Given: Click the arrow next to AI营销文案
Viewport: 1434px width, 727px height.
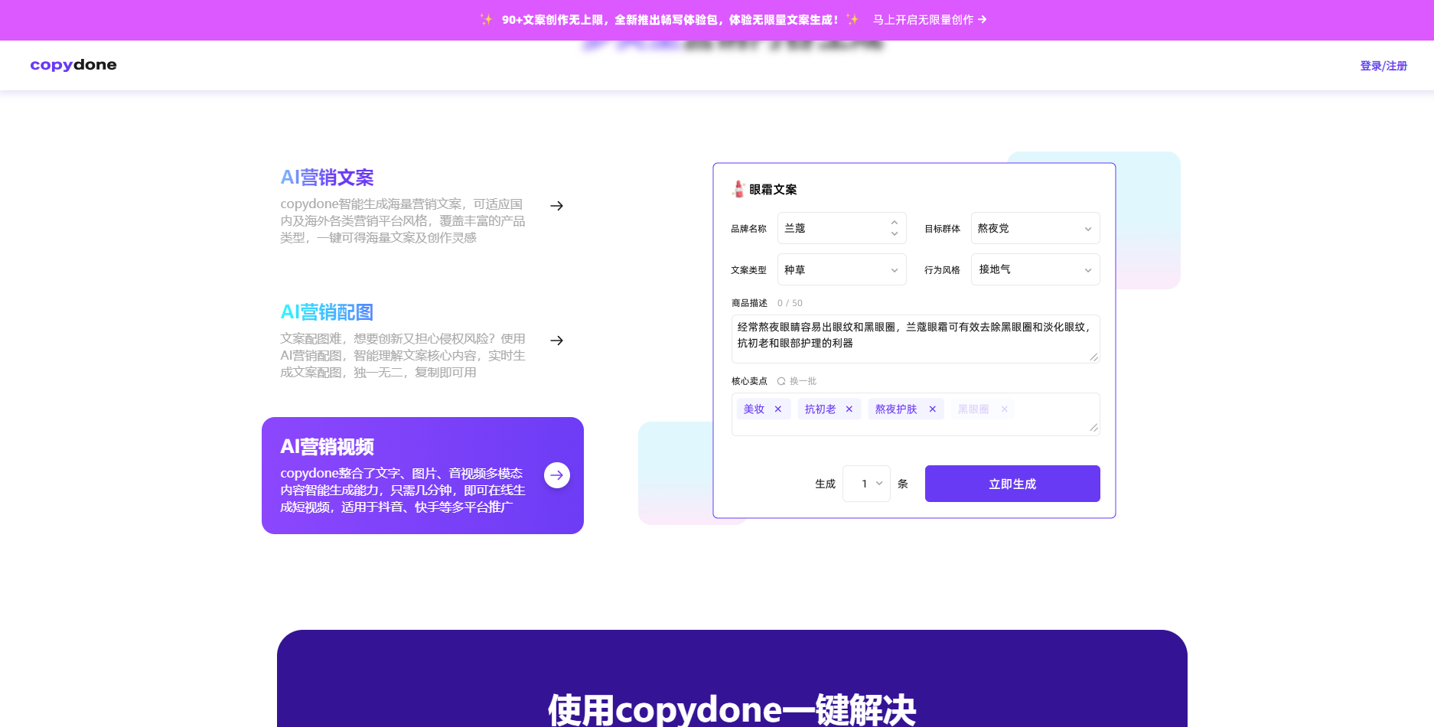Looking at the screenshot, I should (x=556, y=206).
